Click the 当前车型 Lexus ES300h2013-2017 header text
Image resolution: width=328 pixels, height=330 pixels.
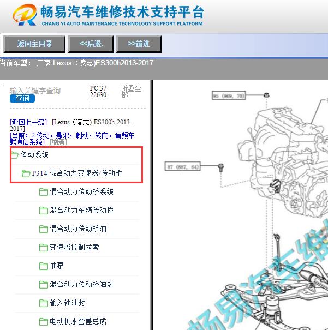pyautogui.click(x=76, y=63)
